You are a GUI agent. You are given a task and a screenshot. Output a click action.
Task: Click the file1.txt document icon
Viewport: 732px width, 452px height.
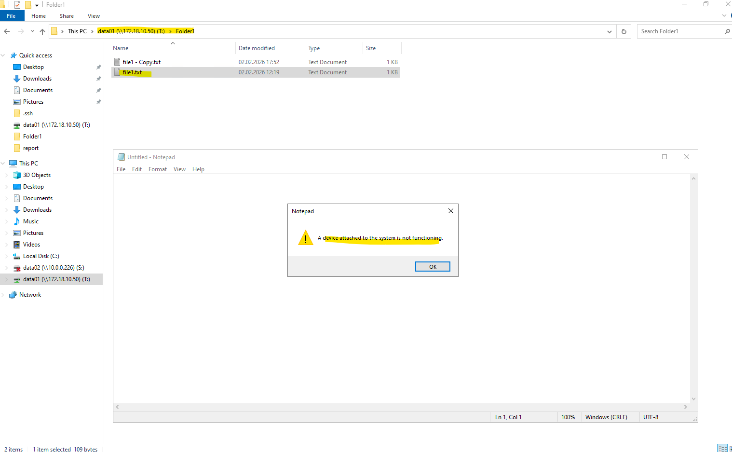[117, 72]
